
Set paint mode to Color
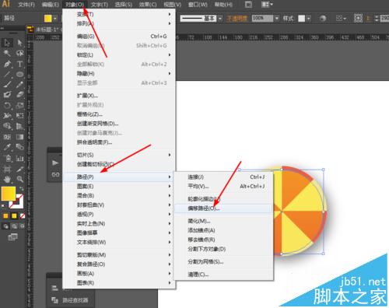coord(5,215)
